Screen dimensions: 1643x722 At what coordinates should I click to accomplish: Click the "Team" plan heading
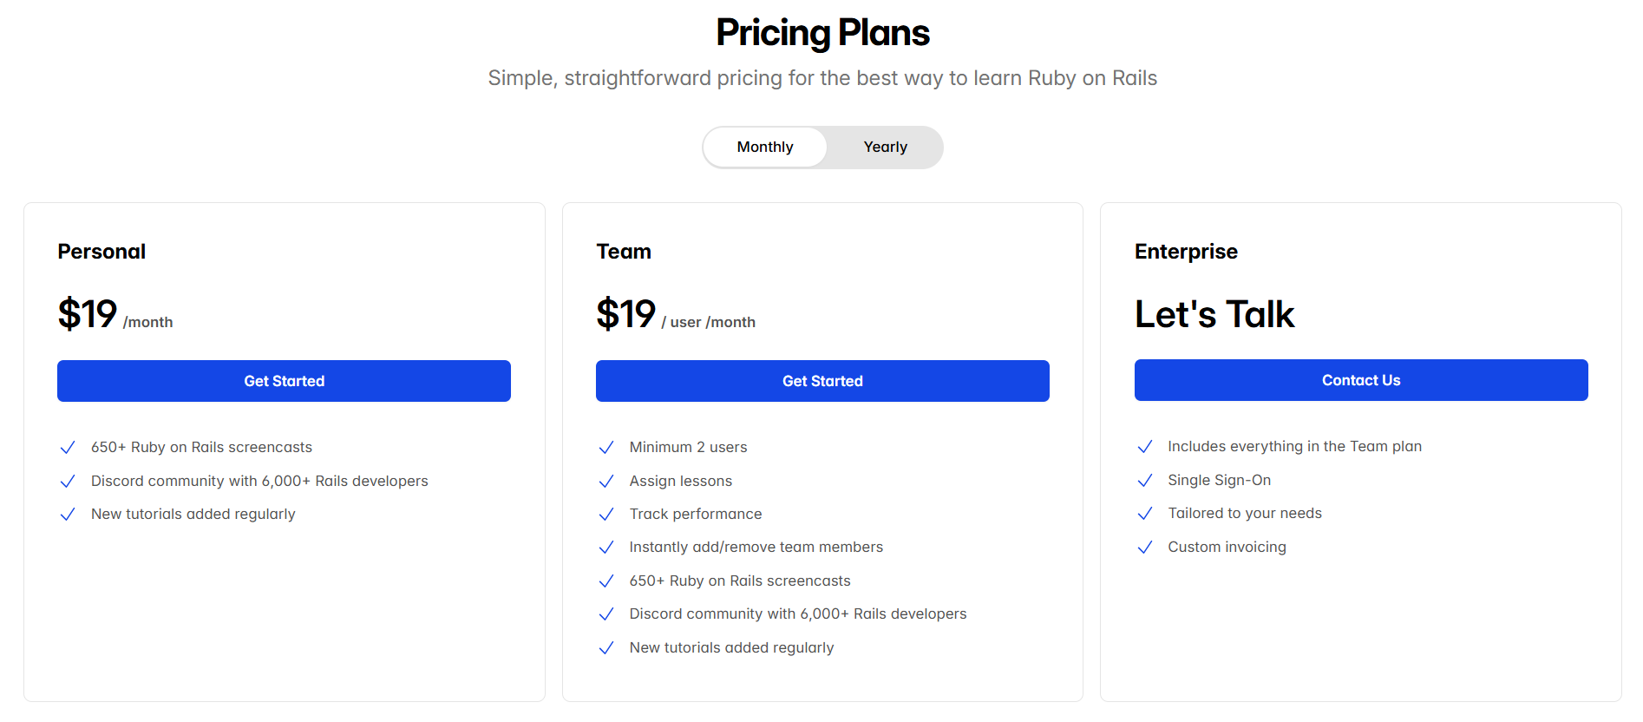click(625, 252)
